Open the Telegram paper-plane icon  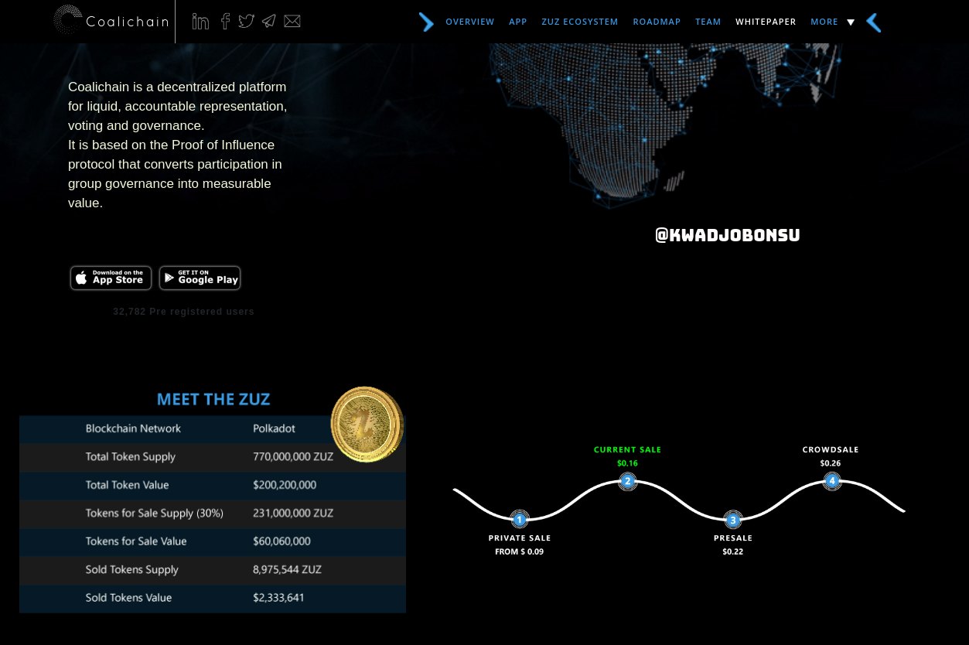click(268, 21)
